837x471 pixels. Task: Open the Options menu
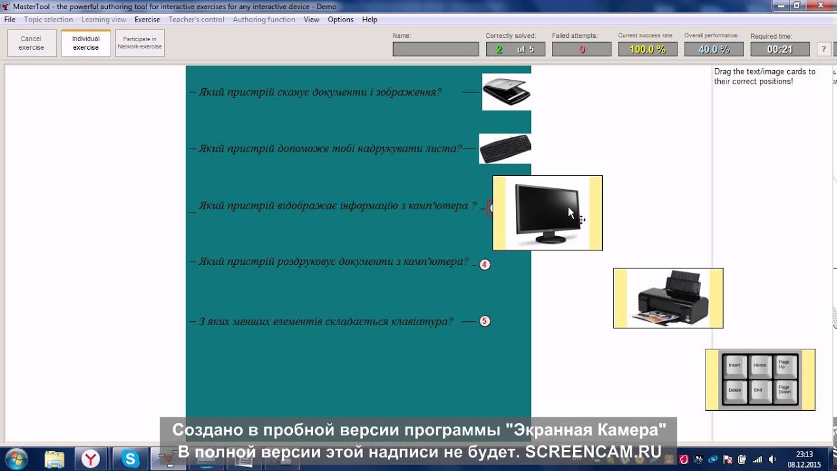pos(341,20)
